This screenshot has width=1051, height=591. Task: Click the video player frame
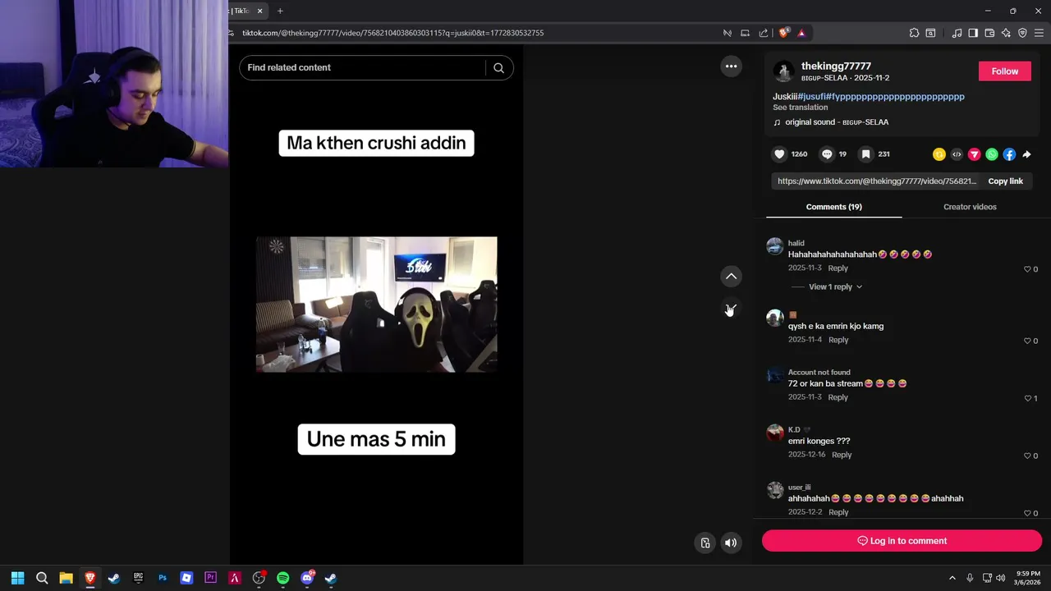pyautogui.click(x=376, y=305)
